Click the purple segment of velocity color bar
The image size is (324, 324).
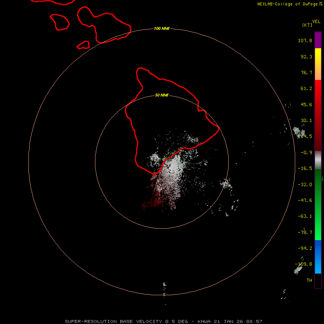[318, 40]
